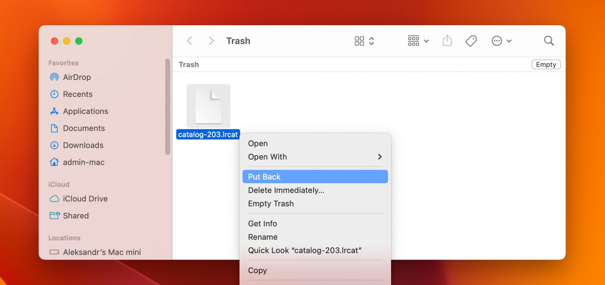605x285 pixels.
Task: Open iCloud Drive from the sidebar
Action: coord(85,199)
